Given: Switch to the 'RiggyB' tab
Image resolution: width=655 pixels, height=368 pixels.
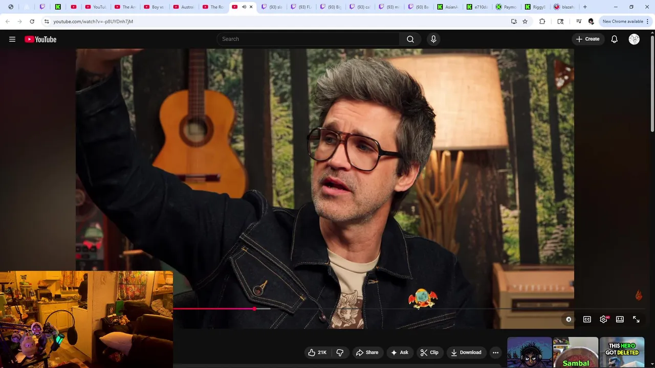Looking at the screenshot, I should tap(536, 7).
